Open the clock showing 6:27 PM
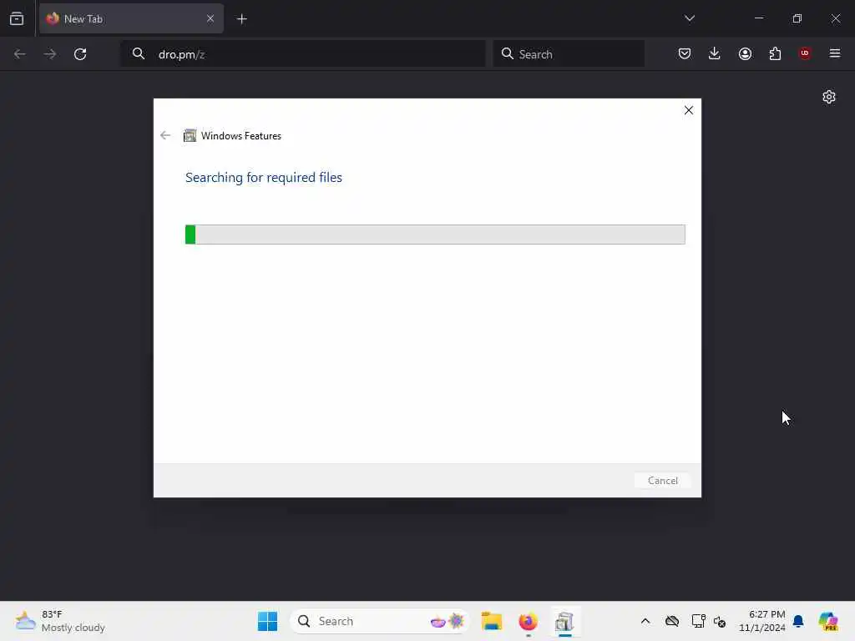The image size is (855, 641). (761, 621)
